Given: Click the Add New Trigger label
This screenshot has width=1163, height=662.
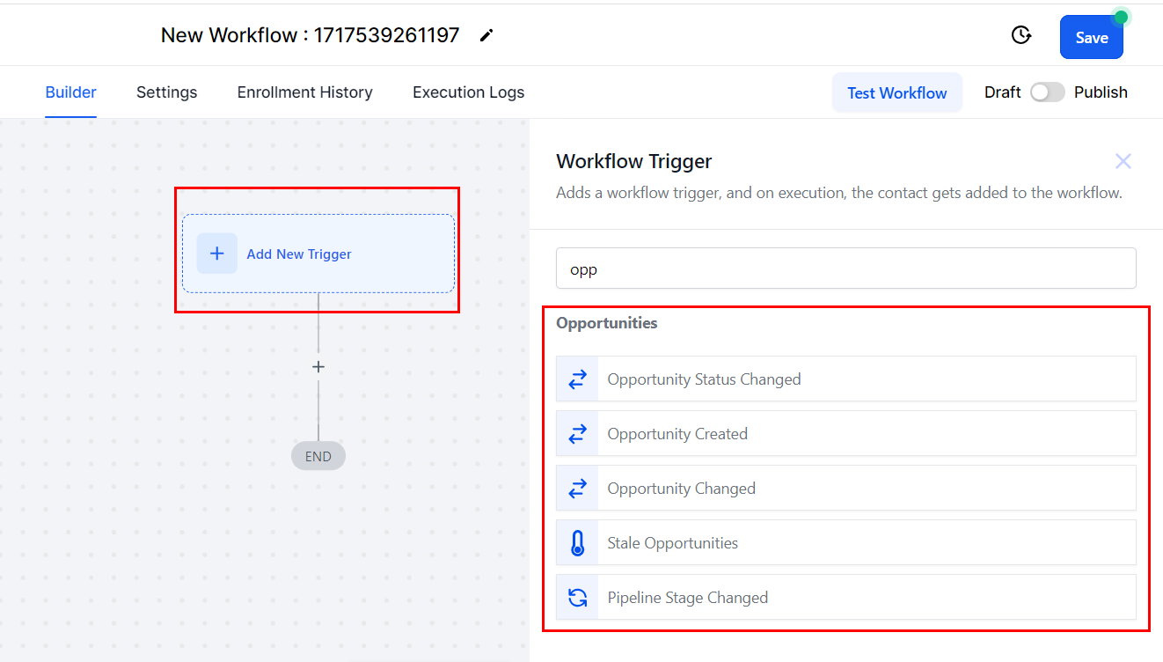Looking at the screenshot, I should pyautogui.click(x=299, y=254).
